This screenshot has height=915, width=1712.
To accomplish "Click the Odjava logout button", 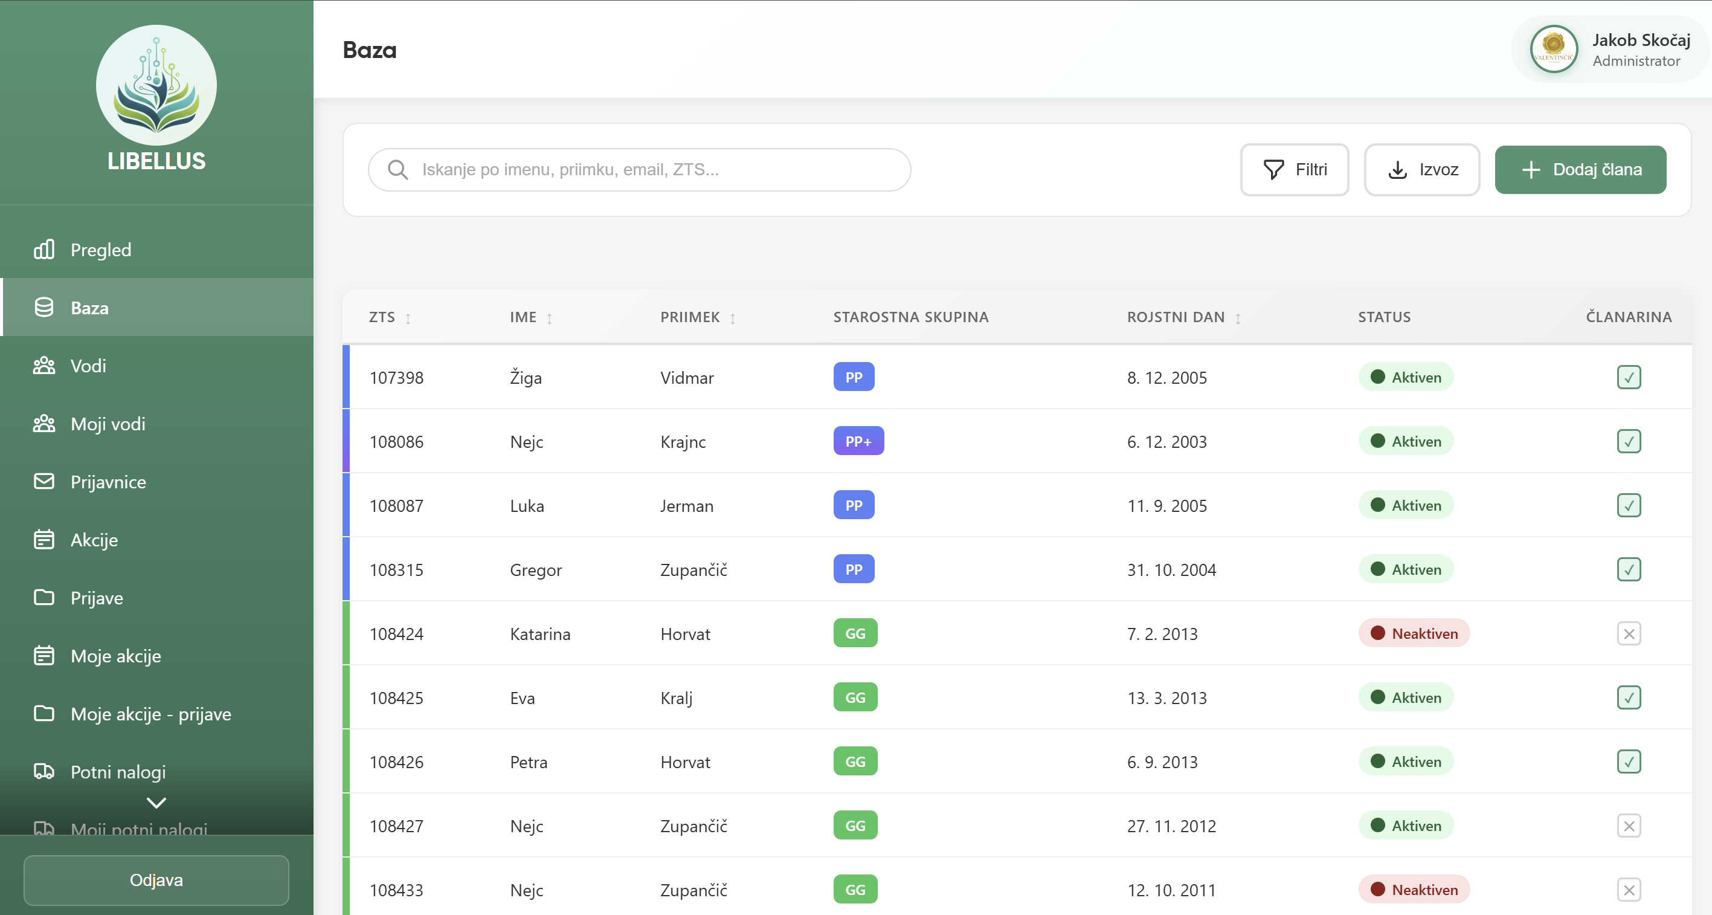I will 156,879.
